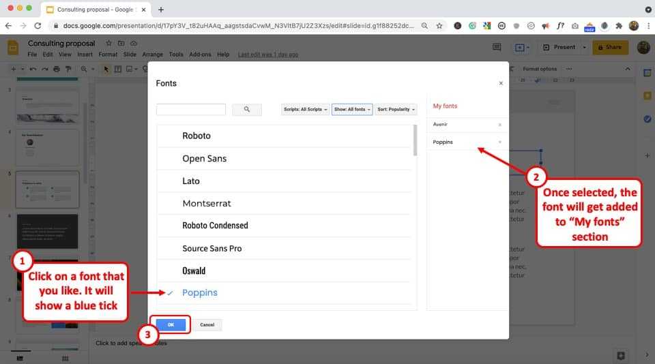Remove Poppins from My fonts list
655x364 pixels.
499,142
